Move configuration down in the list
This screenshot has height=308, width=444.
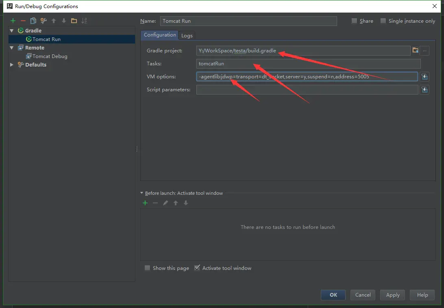tap(64, 21)
